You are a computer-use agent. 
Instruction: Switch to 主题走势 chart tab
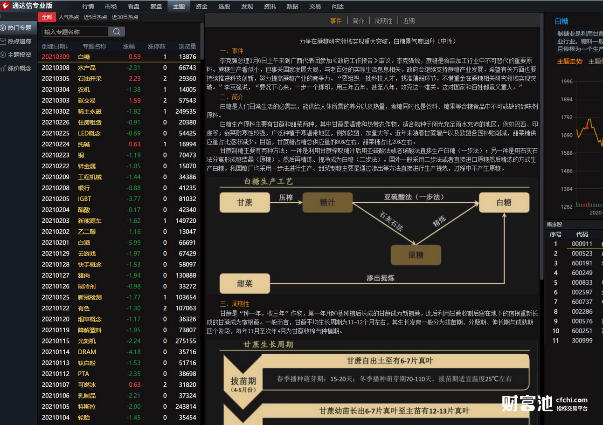click(x=569, y=62)
